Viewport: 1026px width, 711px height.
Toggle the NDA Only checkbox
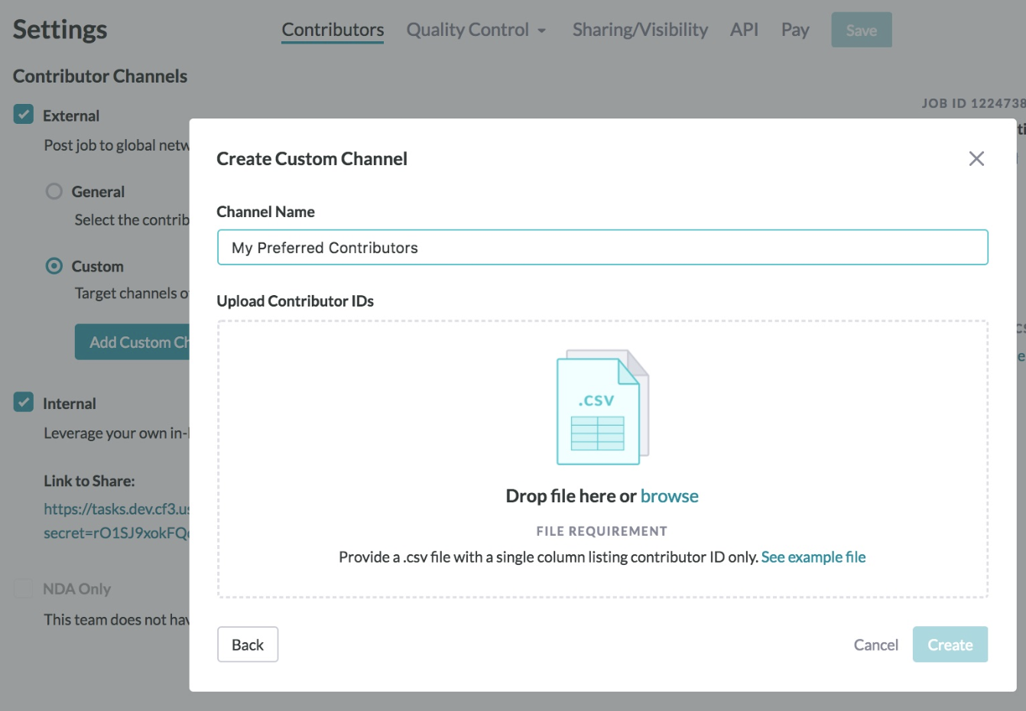click(24, 588)
